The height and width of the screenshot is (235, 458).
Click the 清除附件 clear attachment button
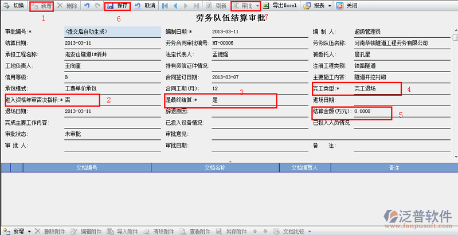coord(160,232)
